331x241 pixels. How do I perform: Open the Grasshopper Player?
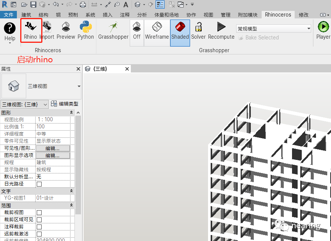pyautogui.click(x=323, y=30)
